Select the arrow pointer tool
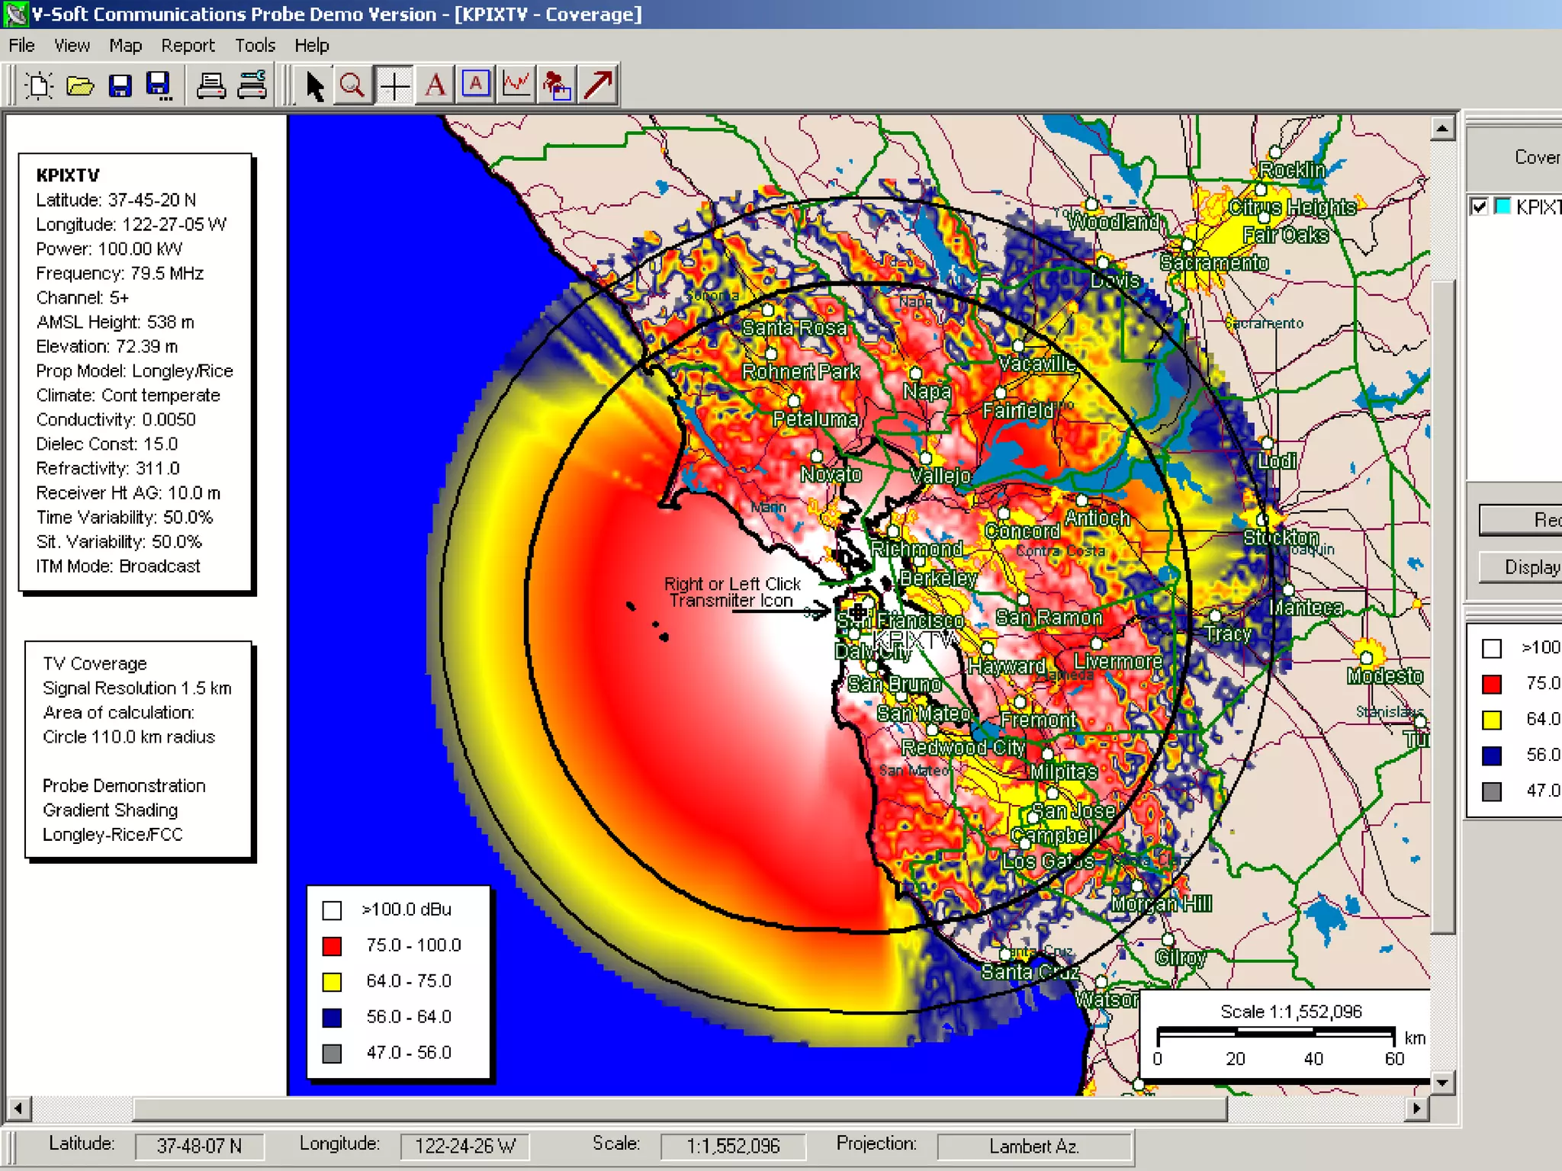 click(x=313, y=85)
